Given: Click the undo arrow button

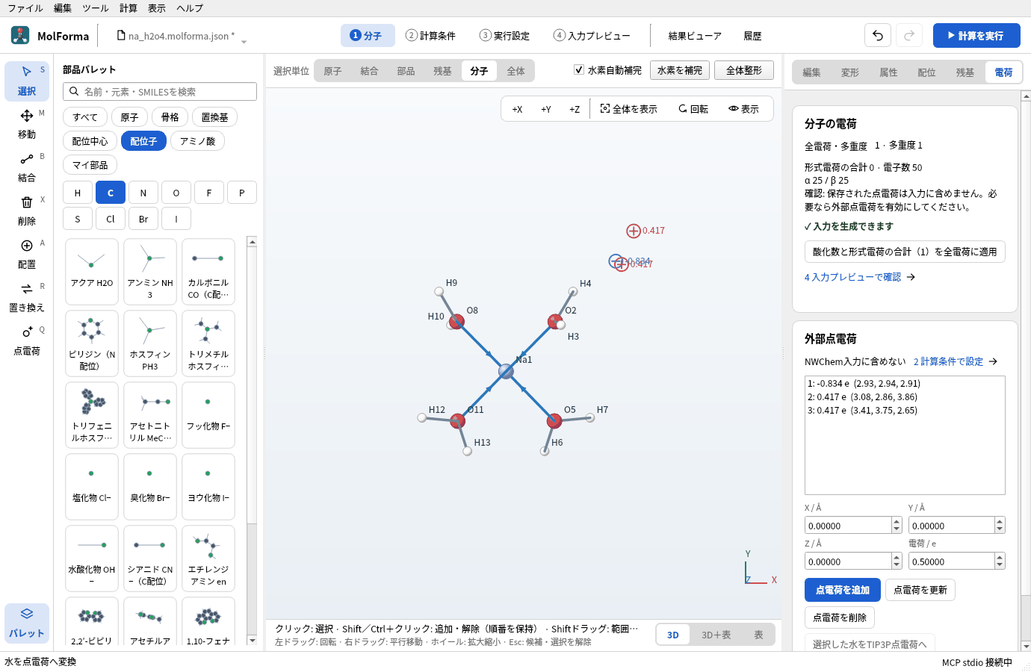Looking at the screenshot, I should tap(878, 35).
